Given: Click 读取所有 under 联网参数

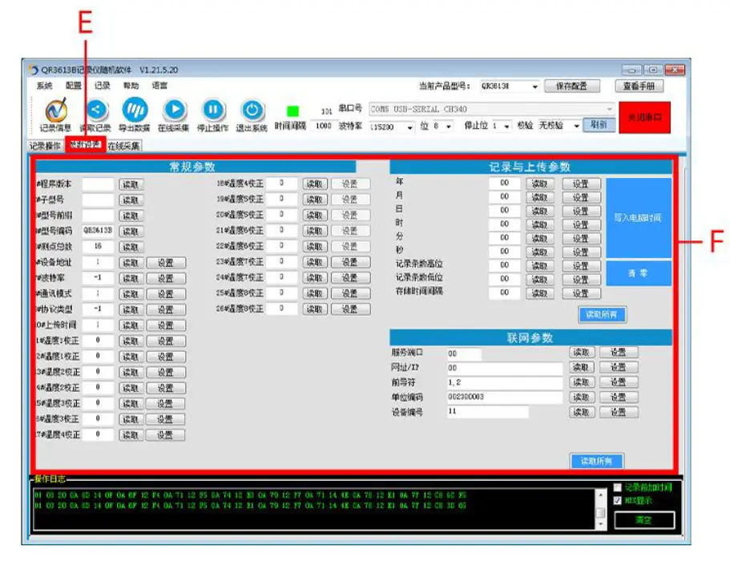Looking at the screenshot, I should coord(597,461).
